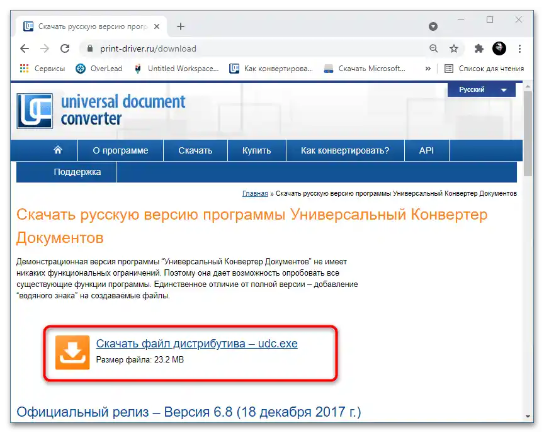The height and width of the screenshot is (433, 544).
Task: Click the browser forward arrow
Action: [x=45, y=48]
